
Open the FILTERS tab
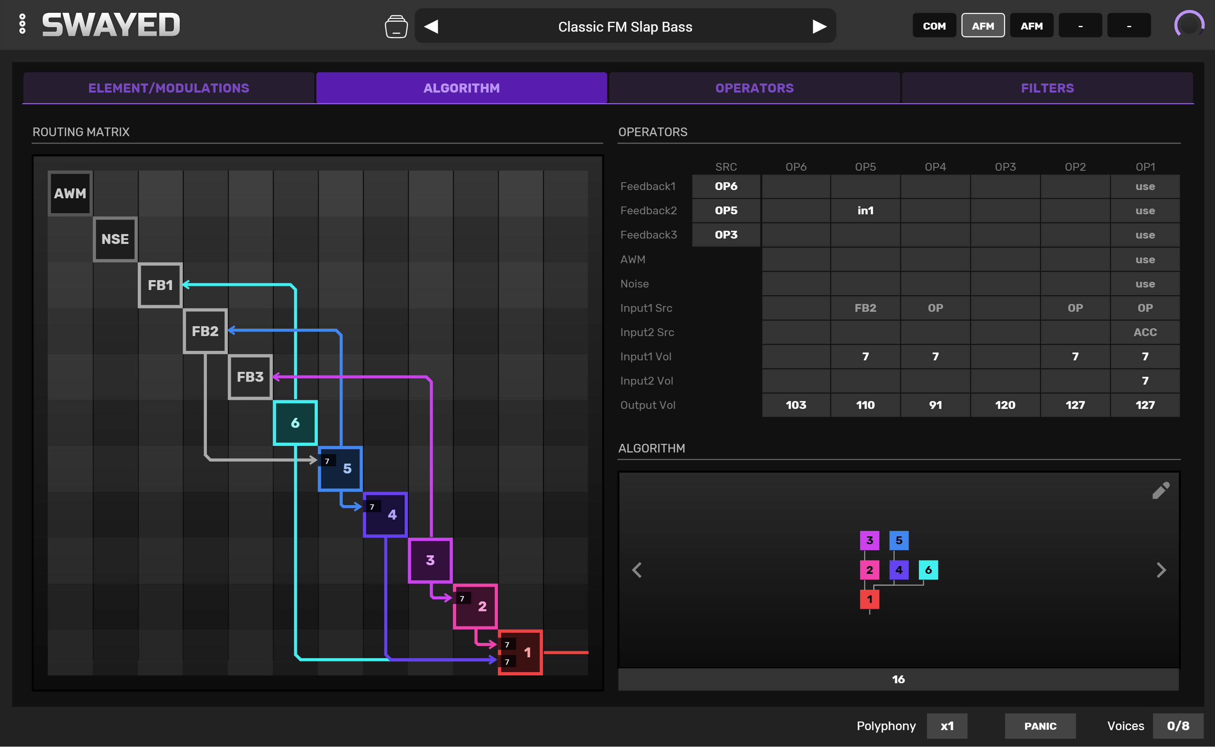(x=1047, y=88)
